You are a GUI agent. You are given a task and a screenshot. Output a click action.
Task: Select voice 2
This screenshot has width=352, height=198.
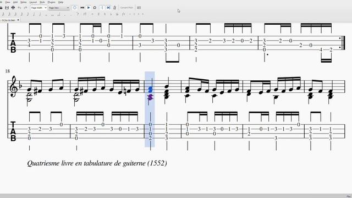point(134,14)
